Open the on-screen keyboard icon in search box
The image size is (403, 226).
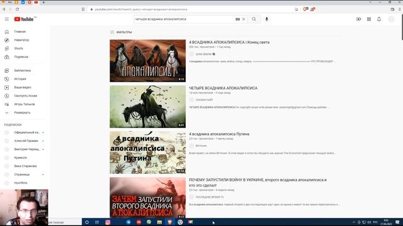tap(238, 19)
